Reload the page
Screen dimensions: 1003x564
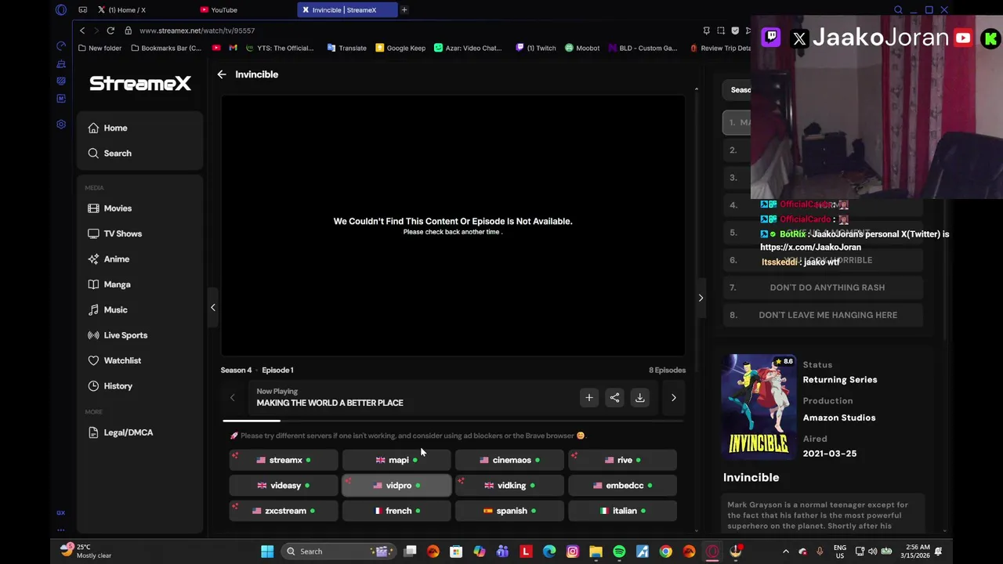point(110,31)
